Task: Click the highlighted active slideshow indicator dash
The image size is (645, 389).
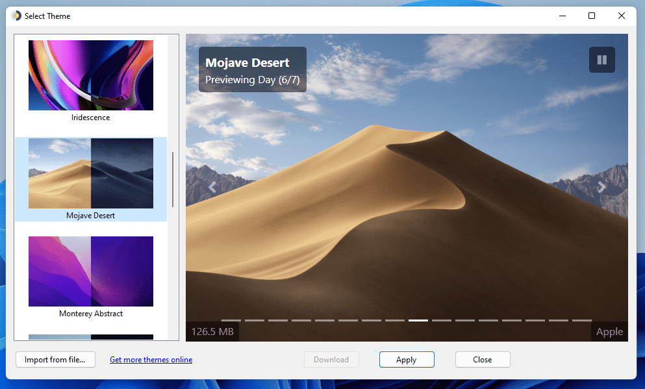Action: pyautogui.click(x=418, y=320)
